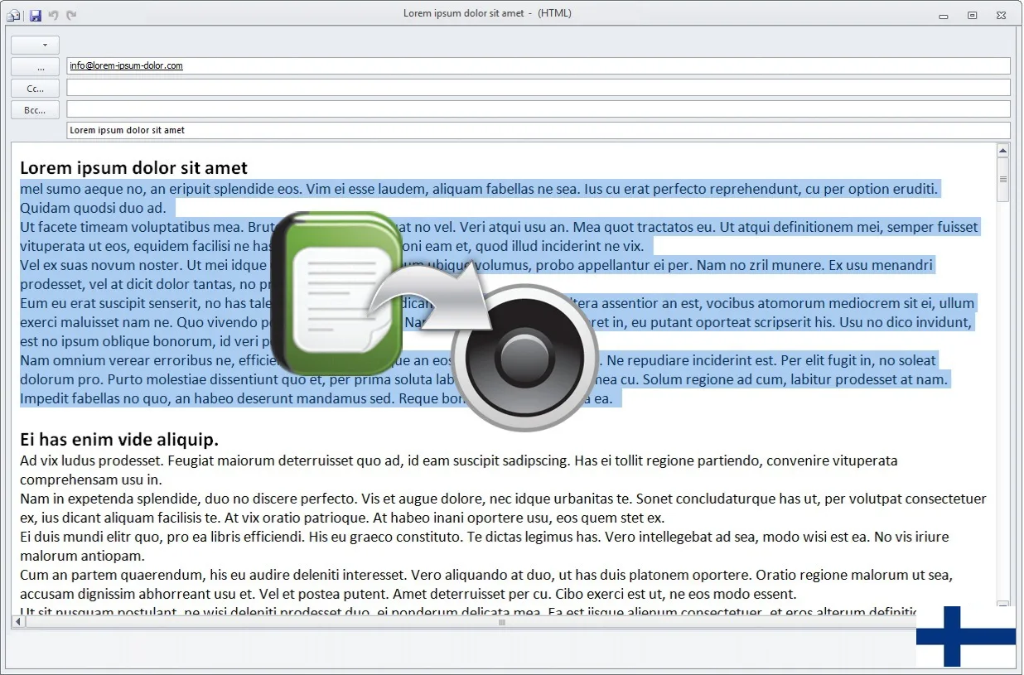Click the Save floppy disk icon
The height and width of the screenshot is (675, 1024).
pyautogui.click(x=35, y=15)
